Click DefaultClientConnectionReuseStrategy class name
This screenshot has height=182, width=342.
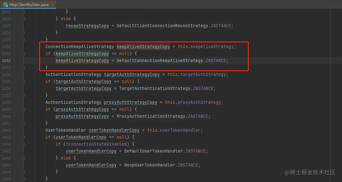click(x=162, y=26)
